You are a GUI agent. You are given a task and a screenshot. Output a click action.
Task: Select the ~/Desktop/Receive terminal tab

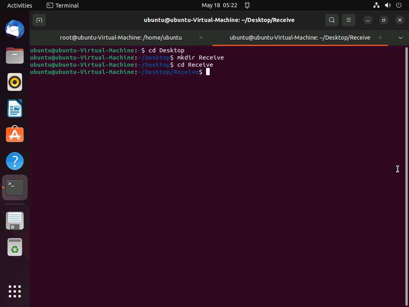(x=300, y=38)
